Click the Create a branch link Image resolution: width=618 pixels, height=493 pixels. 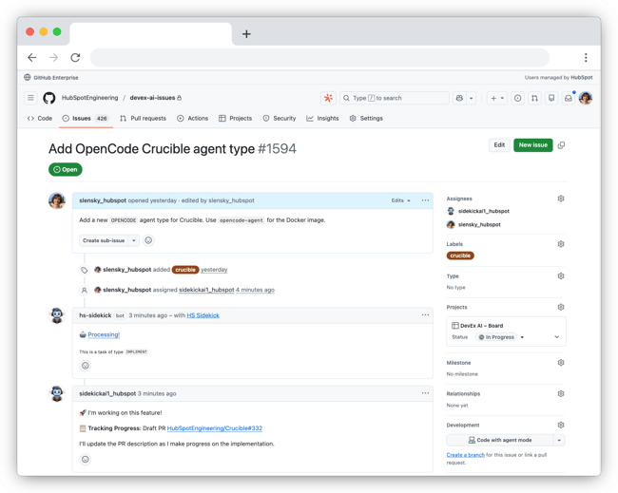click(466, 455)
